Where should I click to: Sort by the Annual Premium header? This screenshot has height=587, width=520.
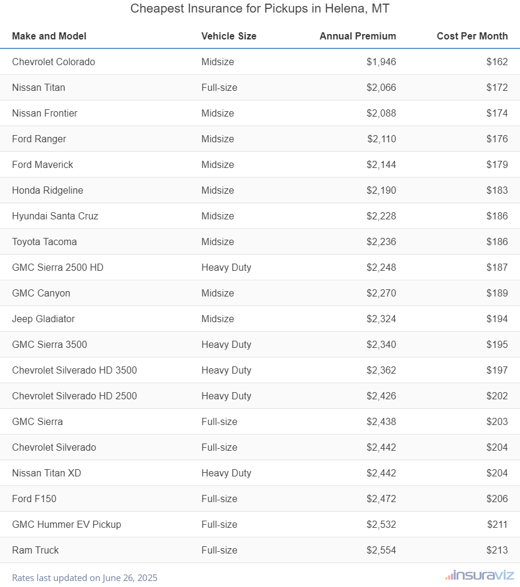pos(357,36)
